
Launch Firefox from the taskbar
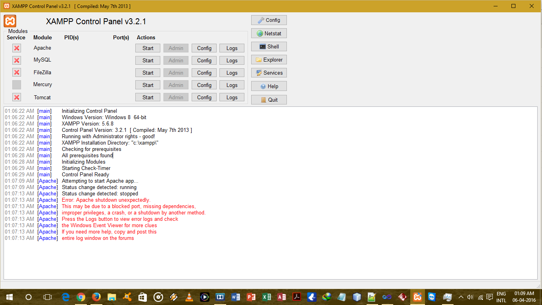click(96, 297)
